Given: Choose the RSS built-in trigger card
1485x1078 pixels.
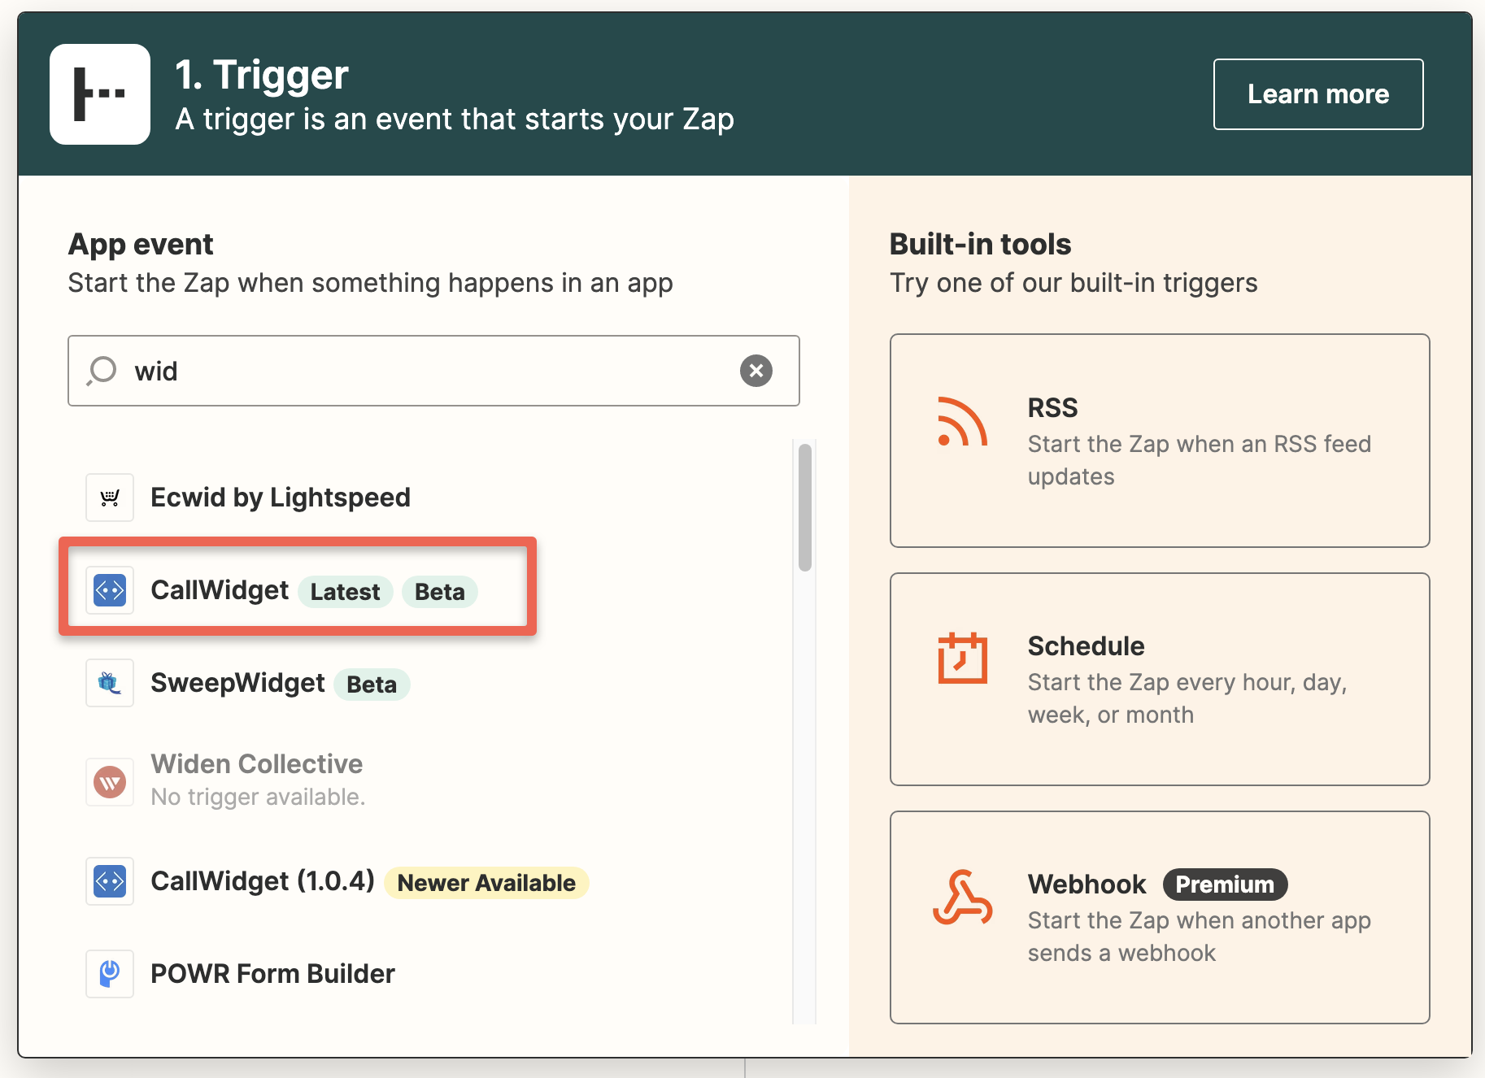Looking at the screenshot, I should pos(1160,441).
